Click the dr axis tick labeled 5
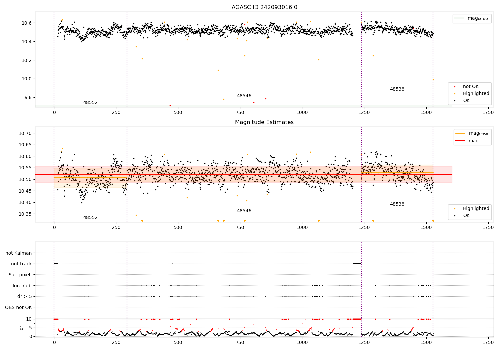The width and height of the screenshot is (500, 350). click(x=31, y=328)
